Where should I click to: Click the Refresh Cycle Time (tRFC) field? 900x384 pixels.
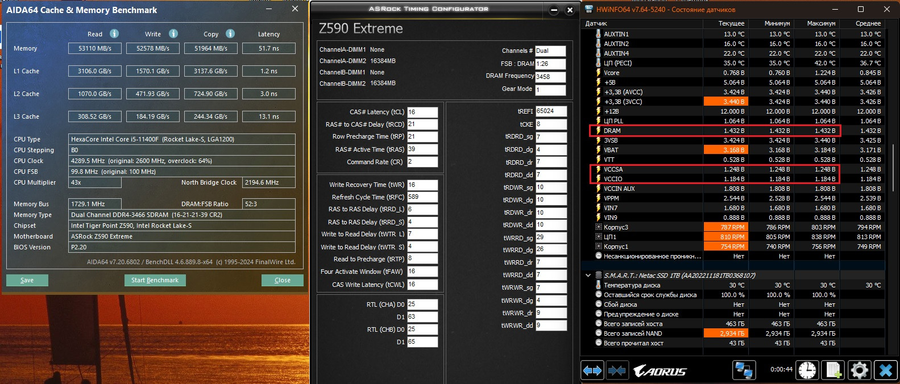click(422, 197)
